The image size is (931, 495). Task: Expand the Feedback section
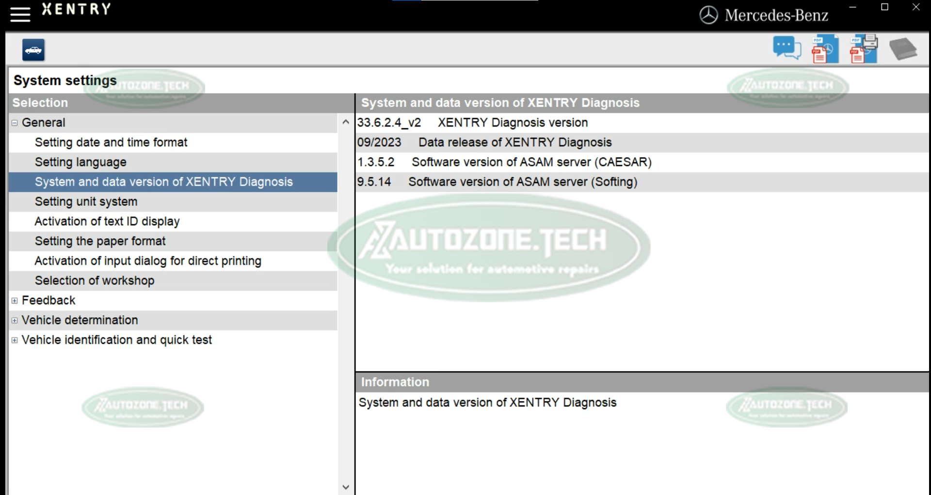[x=14, y=300]
